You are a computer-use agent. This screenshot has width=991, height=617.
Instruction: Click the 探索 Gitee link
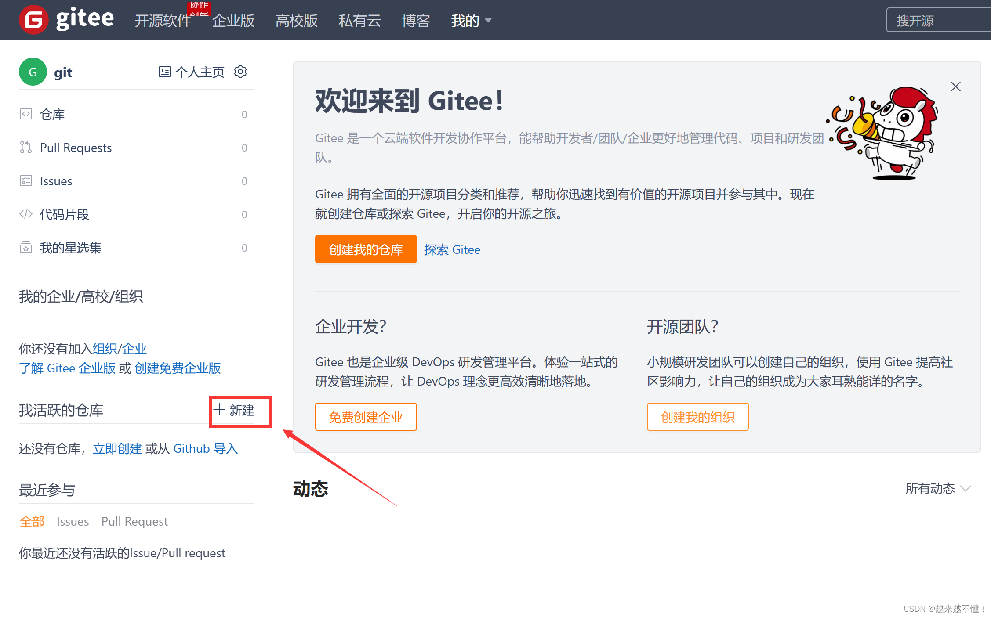point(452,249)
